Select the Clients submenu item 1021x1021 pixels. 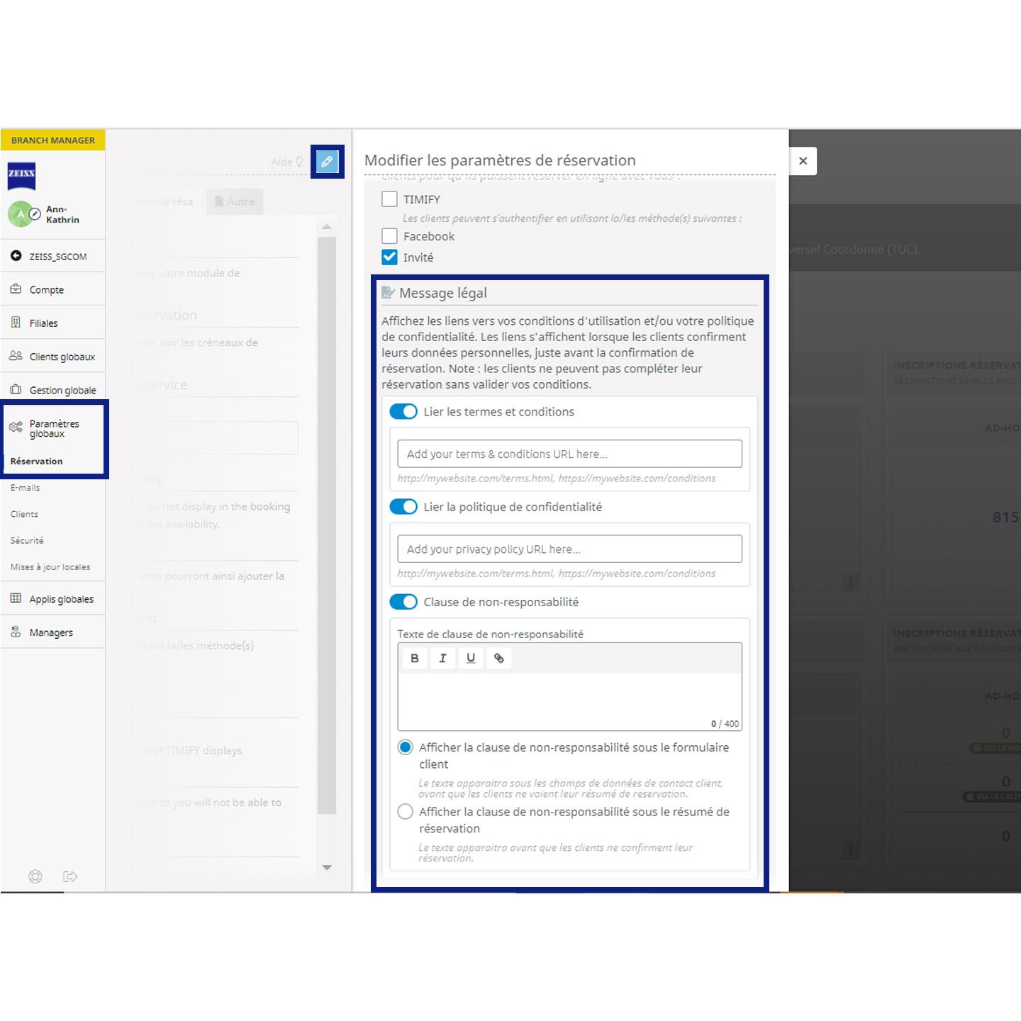coord(24,513)
